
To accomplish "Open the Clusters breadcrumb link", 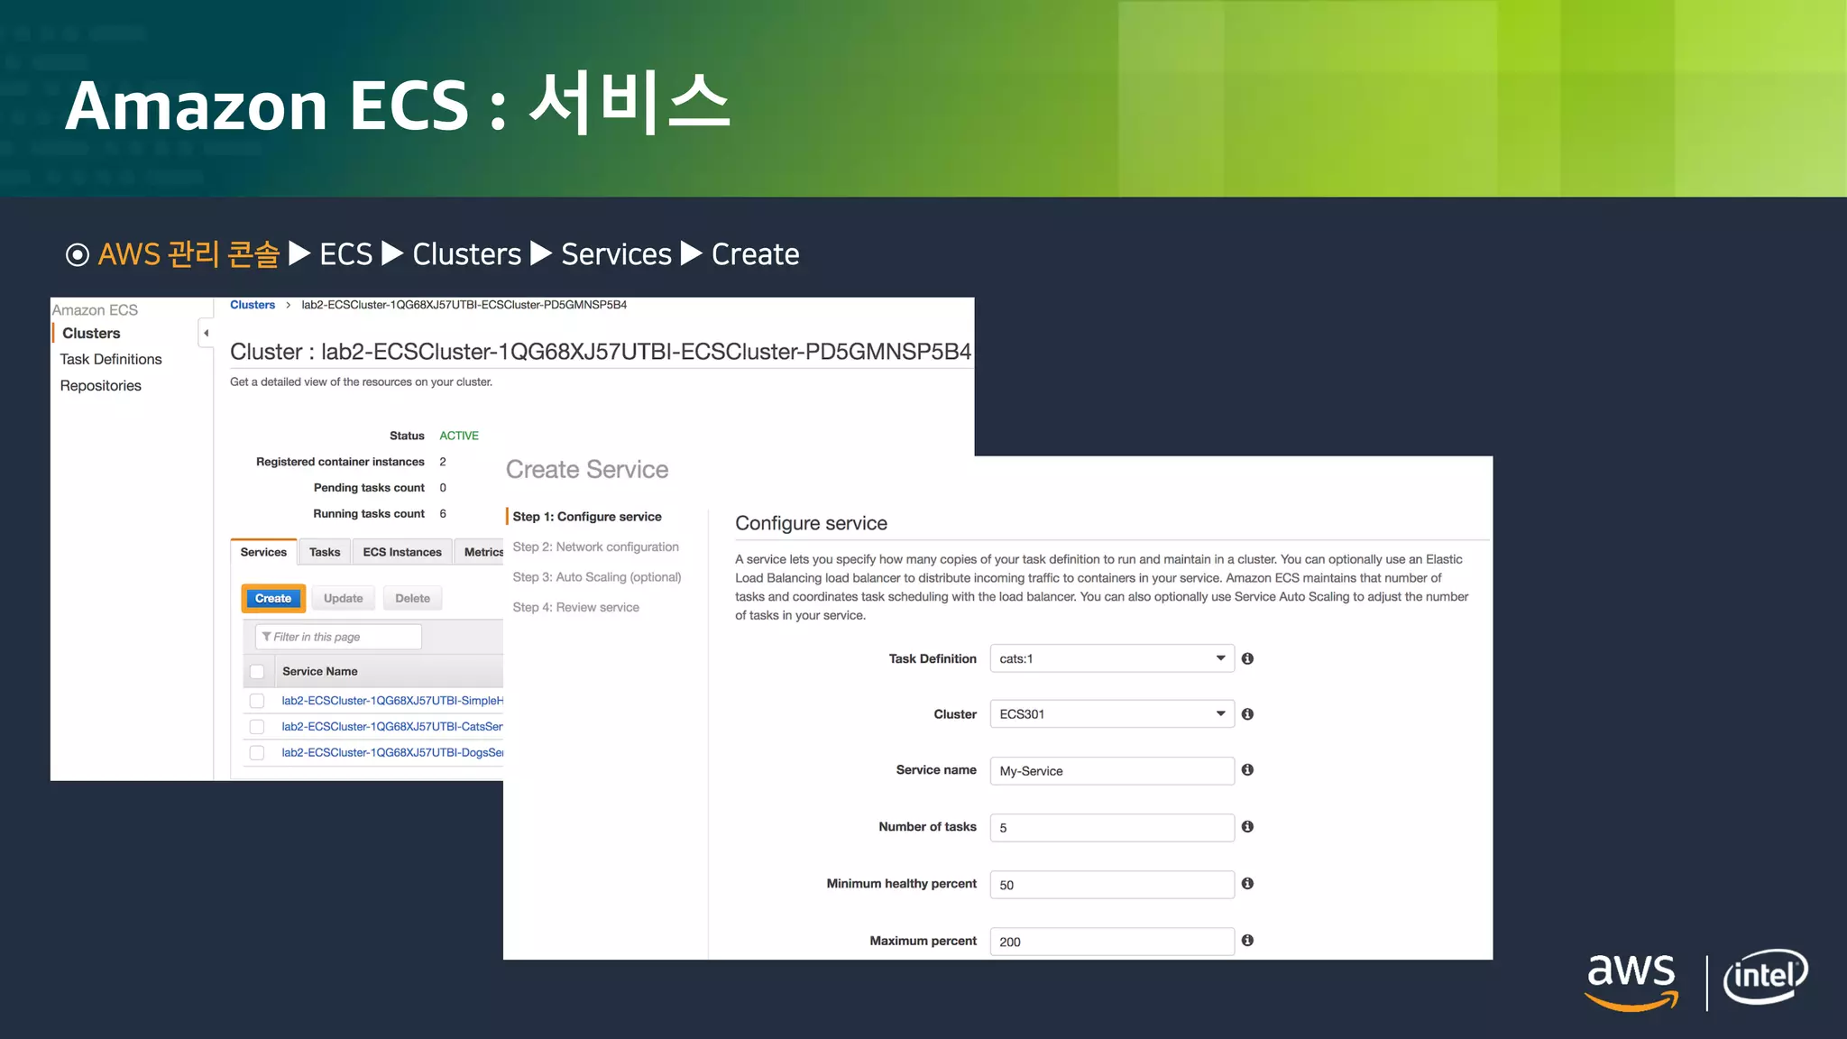I will click(253, 305).
